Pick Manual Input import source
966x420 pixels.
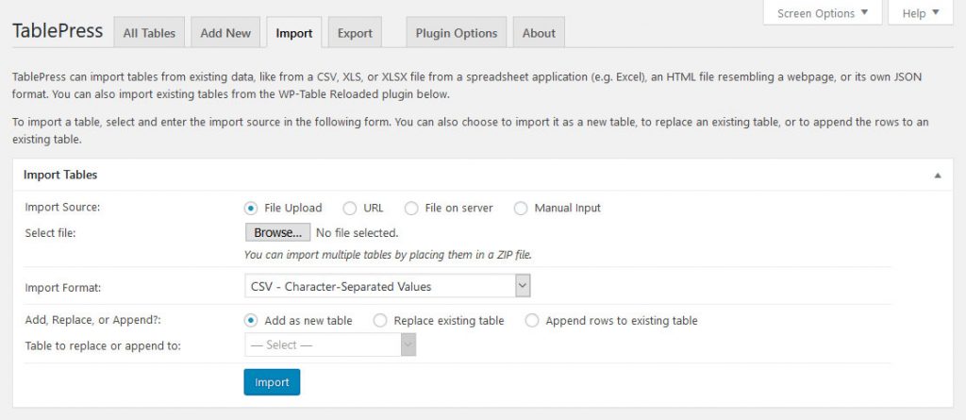tap(521, 208)
